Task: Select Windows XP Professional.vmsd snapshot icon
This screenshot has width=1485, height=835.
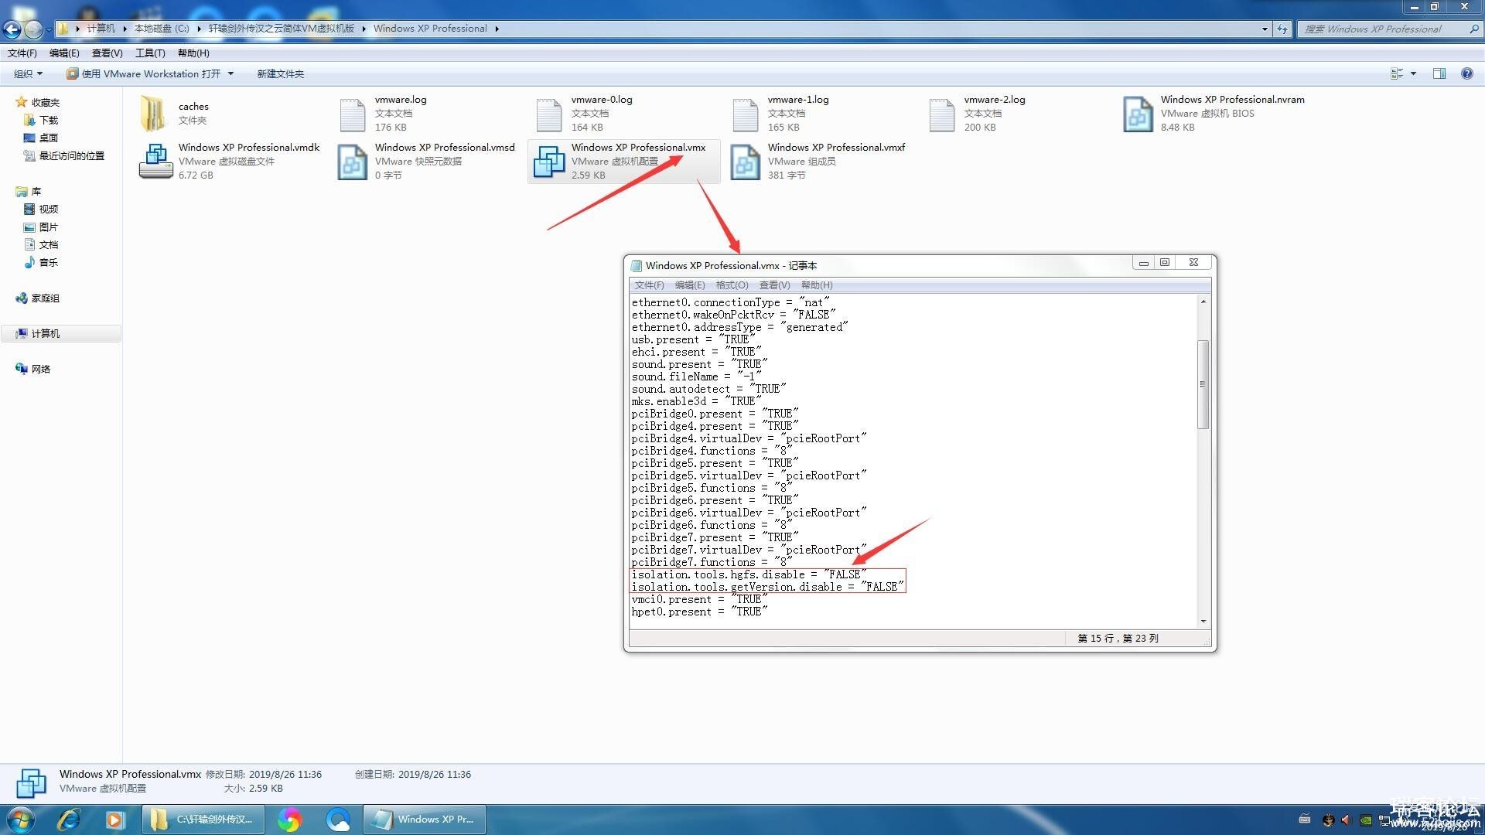Action: 353,162
